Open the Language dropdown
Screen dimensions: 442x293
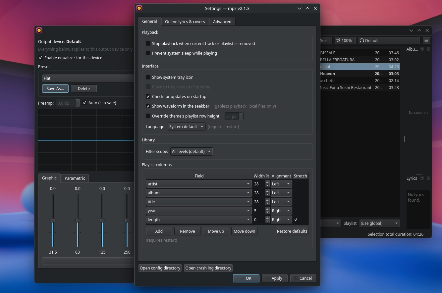(x=187, y=126)
